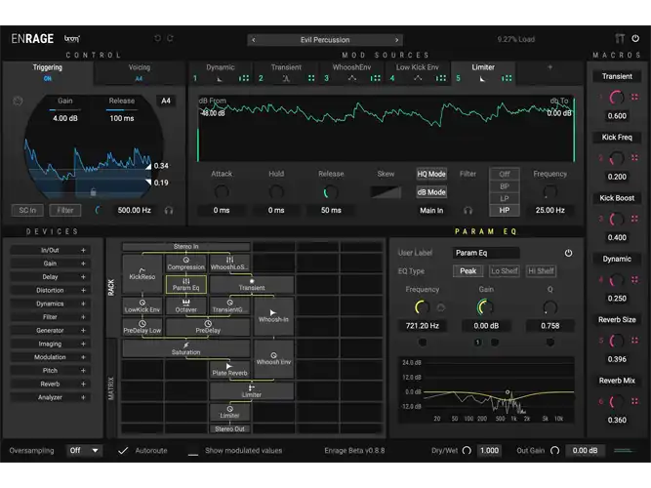
Task: Open the Main In source selector
Action: pos(431,211)
